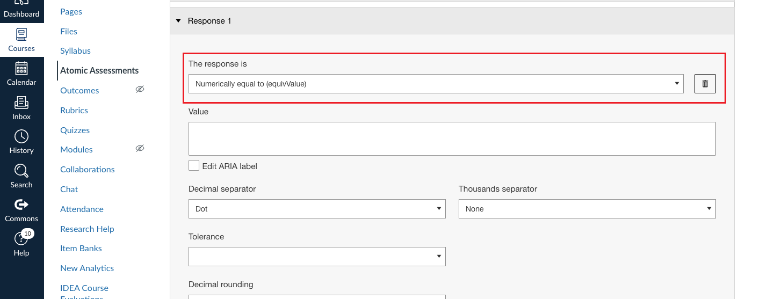Viewport: 760px width, 299px height.
Task: Open the Courses icon in global navigation
Action: (x=21, y=35)
